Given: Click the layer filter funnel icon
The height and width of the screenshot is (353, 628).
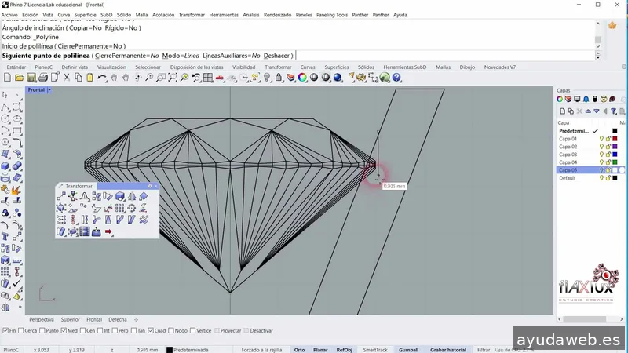Looking at the screenshot, I should coord(614,111).
